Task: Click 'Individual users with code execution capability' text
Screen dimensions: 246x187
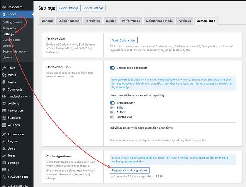Action: pyautogui.click(x=141, y=128)
